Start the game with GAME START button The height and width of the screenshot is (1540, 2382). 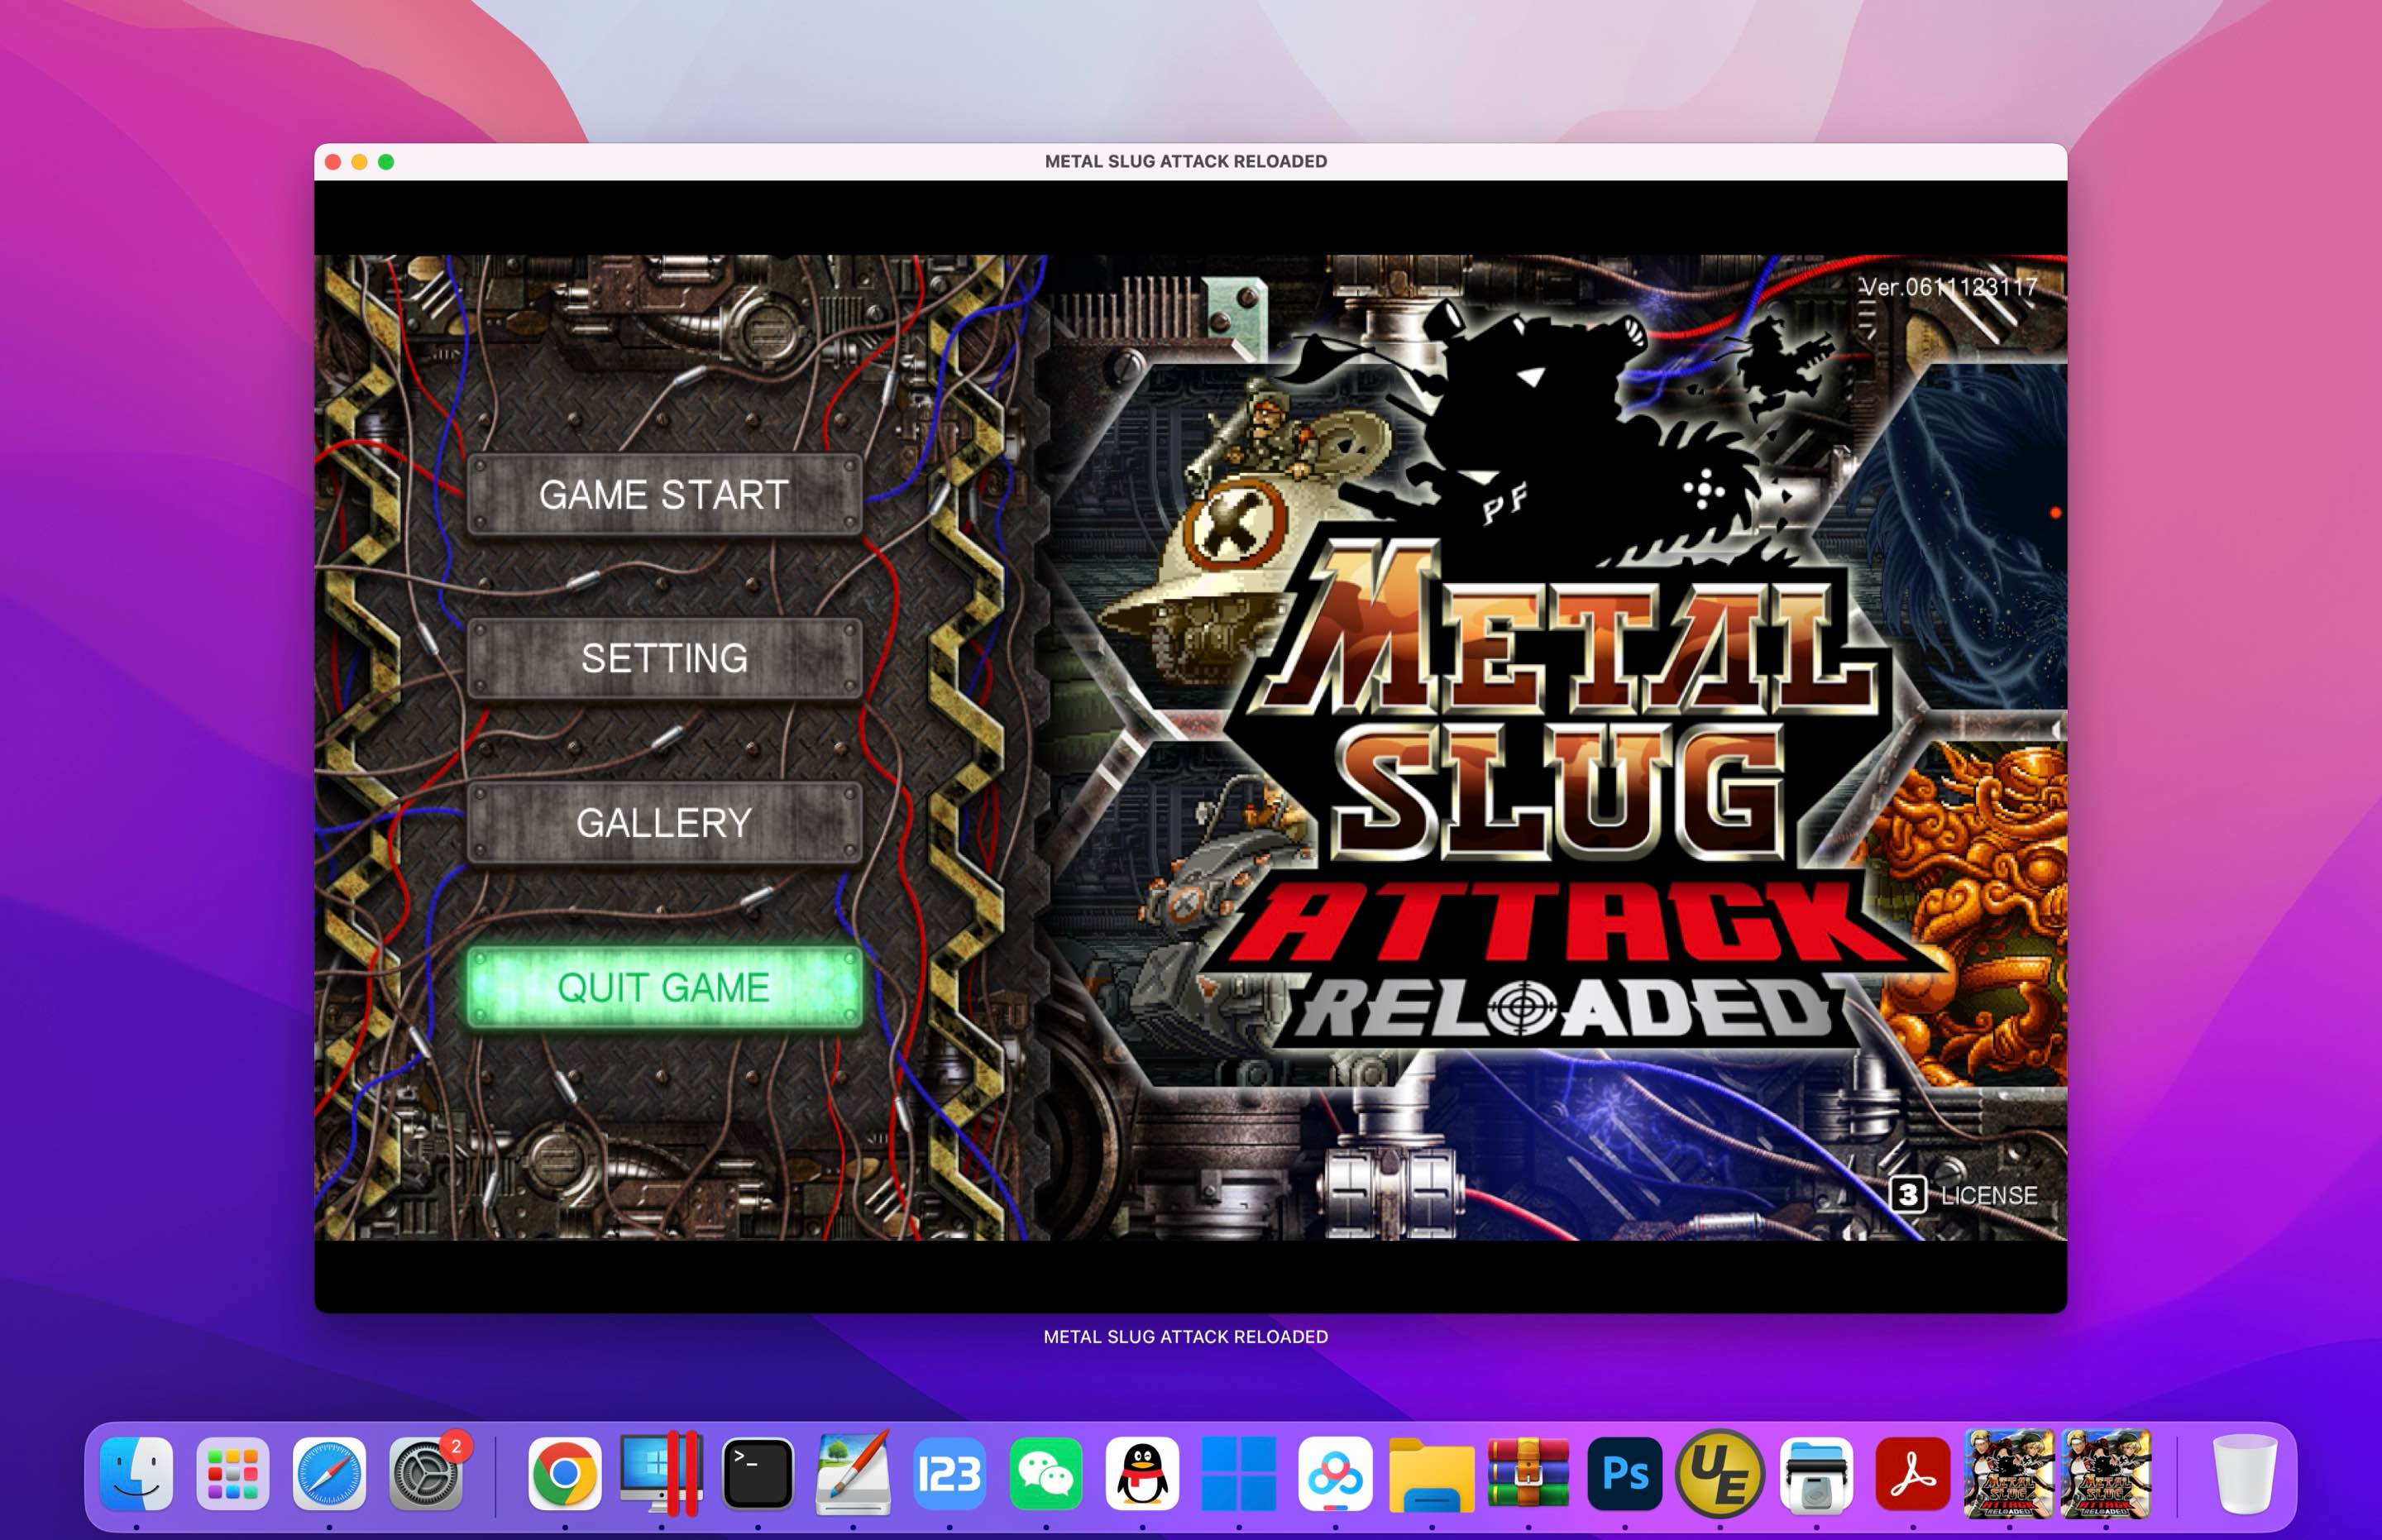pos(664,495)
